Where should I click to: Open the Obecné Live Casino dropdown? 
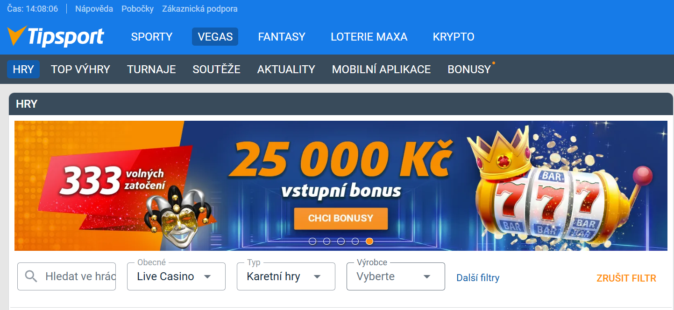coord(176,276)
